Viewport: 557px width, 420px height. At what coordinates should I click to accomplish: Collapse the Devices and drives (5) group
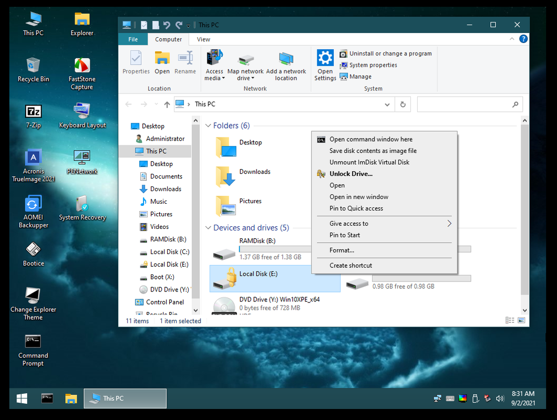coord(208,227)
